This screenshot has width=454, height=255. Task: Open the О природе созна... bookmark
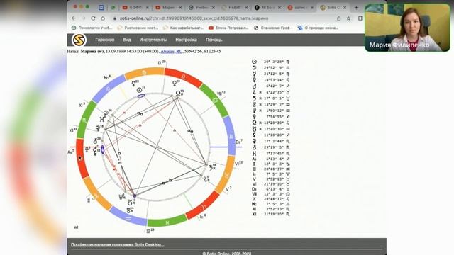click(x=318, y=28)
